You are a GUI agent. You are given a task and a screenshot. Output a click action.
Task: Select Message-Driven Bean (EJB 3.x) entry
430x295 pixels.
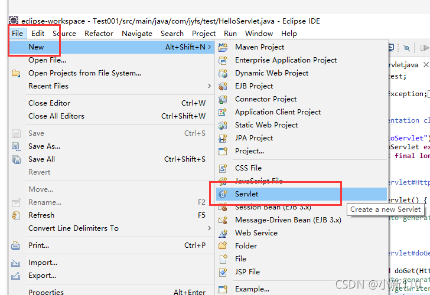(x=301, y=220)
